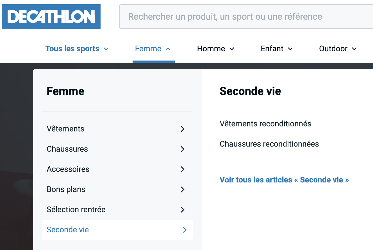Open the Enfant dropdown menu
Viewport: 373px width, 250px height.
[277, 49]
